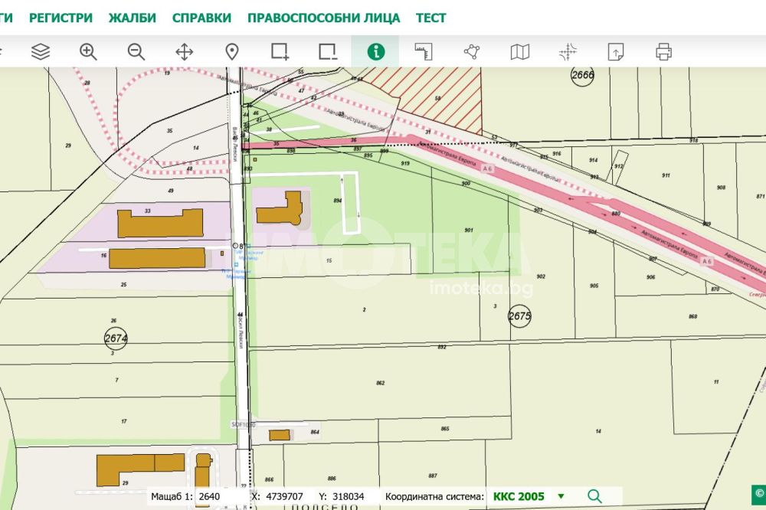Select the pan map arrows tool

pyautogui.click(x=184, y=51)
